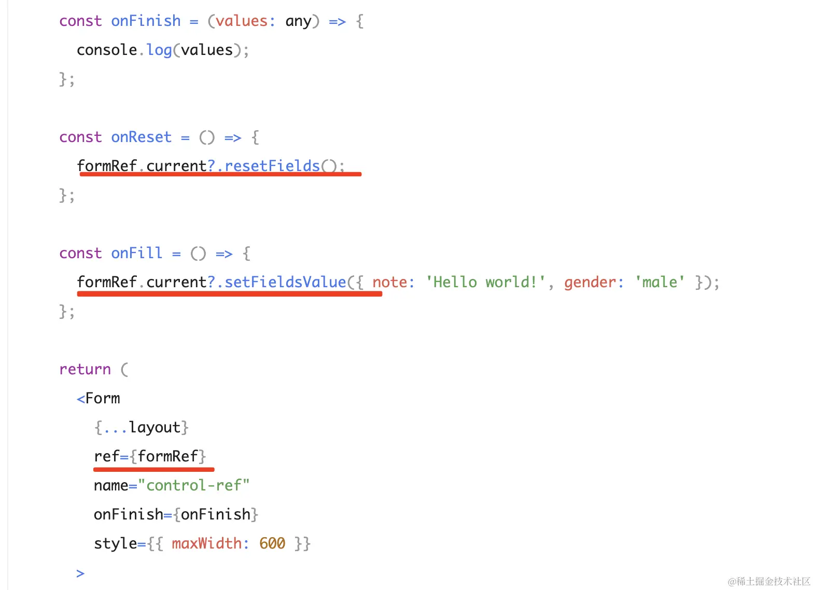The height and width of the screenshot is (590, 814).
Task: Click the setFieldsValue method call
Action: tap(285, 283)
